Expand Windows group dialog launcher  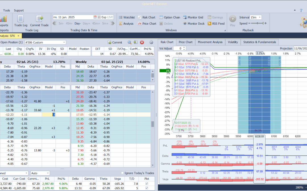[225, 30]
